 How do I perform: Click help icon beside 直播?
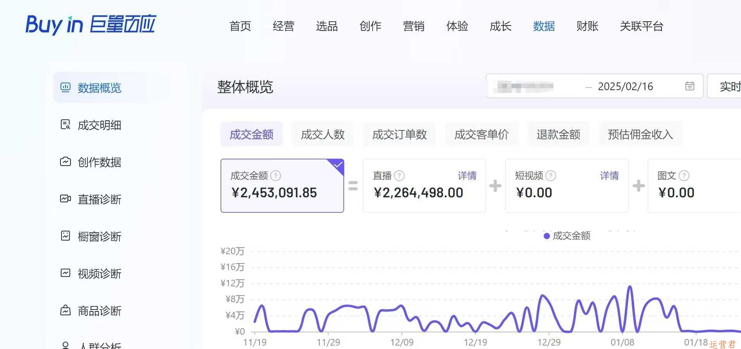399,176
